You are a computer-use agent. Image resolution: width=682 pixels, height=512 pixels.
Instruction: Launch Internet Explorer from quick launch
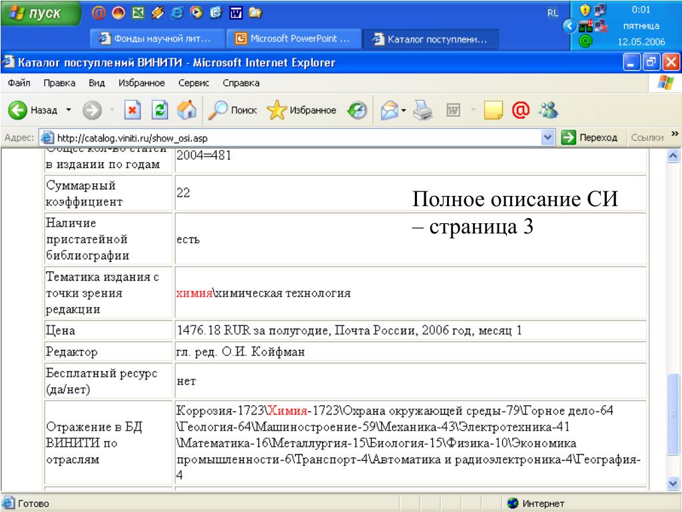pos(177,13)
